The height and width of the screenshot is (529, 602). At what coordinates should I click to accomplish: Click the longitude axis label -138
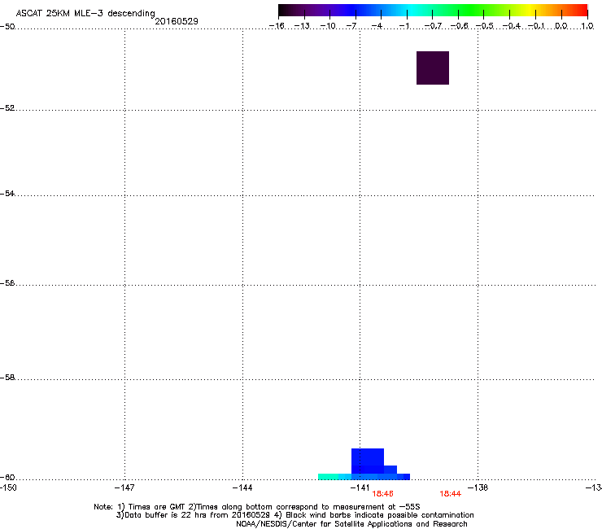(478, 487)
